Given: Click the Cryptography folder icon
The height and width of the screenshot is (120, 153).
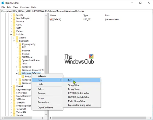Looking at the screenshot, I should click(x=20, y=44).
